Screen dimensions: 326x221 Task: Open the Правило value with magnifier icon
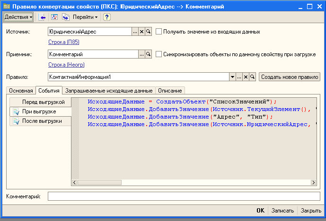tap(252, 77)
